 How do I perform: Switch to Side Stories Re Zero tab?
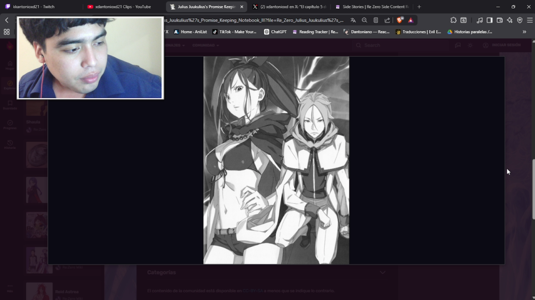point(372,7)
